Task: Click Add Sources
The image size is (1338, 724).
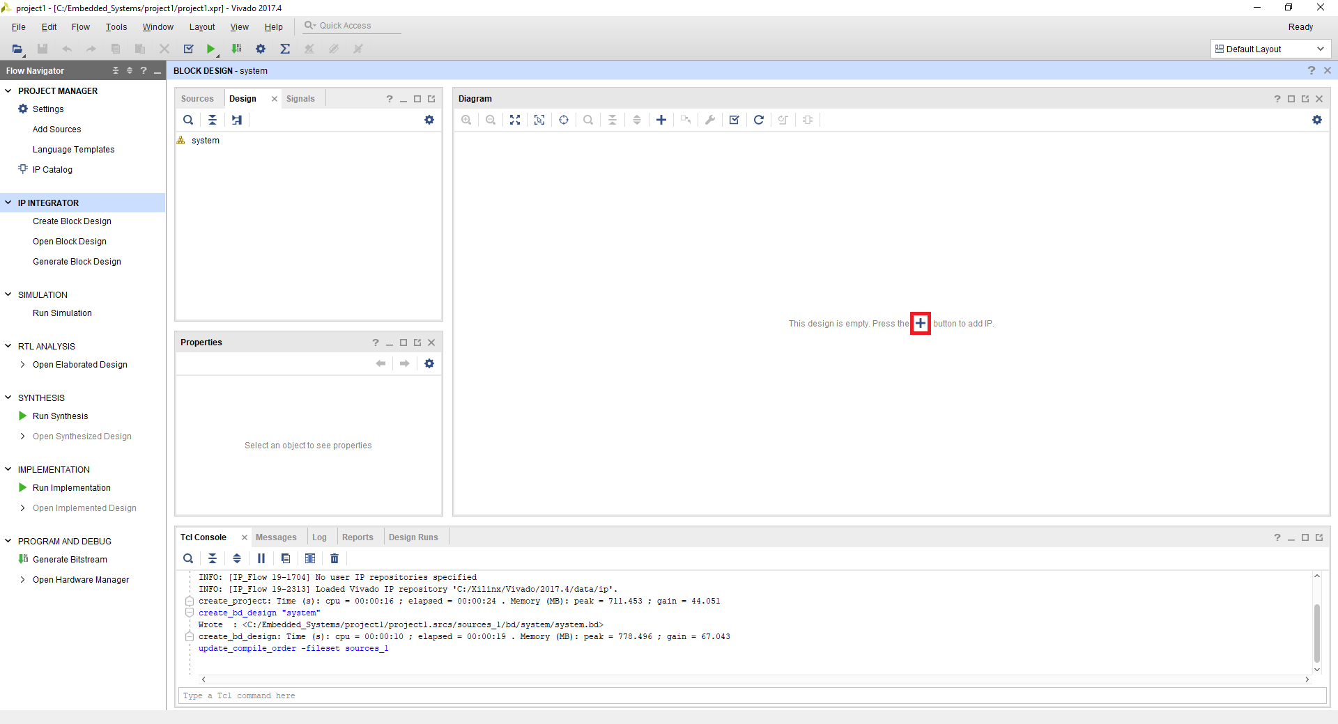Action: click(x=56, y=129)
